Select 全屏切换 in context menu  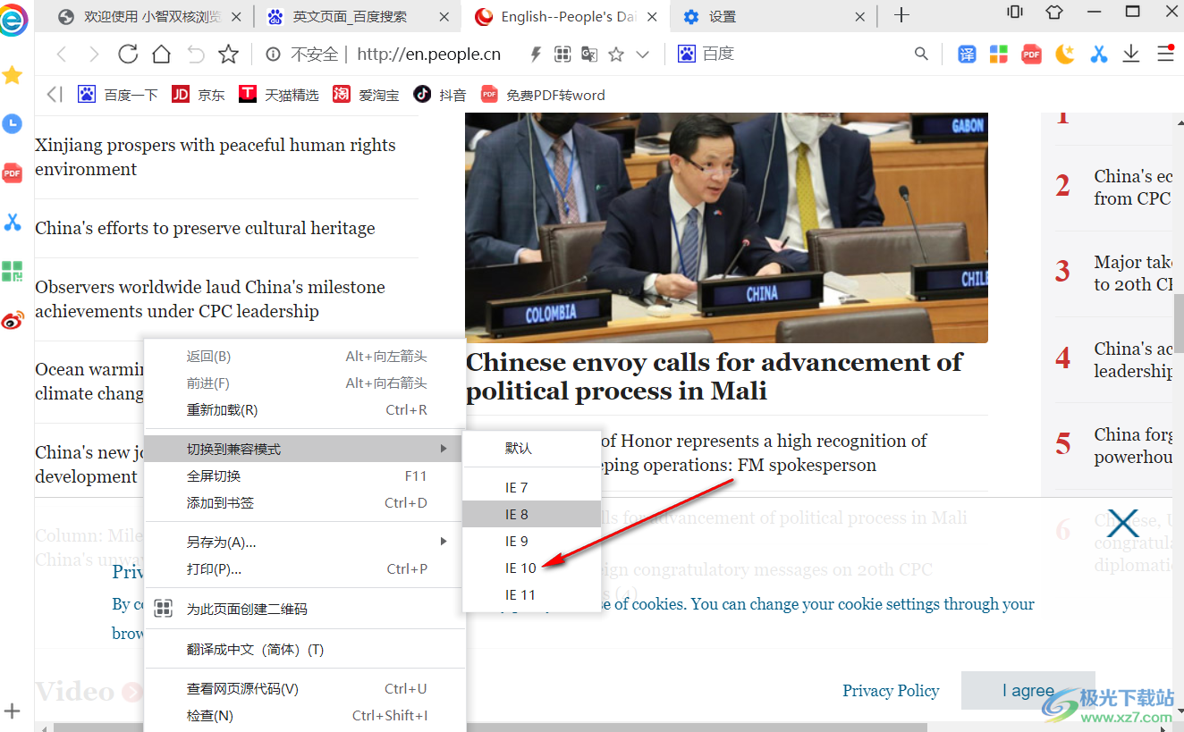coord(305,476)
